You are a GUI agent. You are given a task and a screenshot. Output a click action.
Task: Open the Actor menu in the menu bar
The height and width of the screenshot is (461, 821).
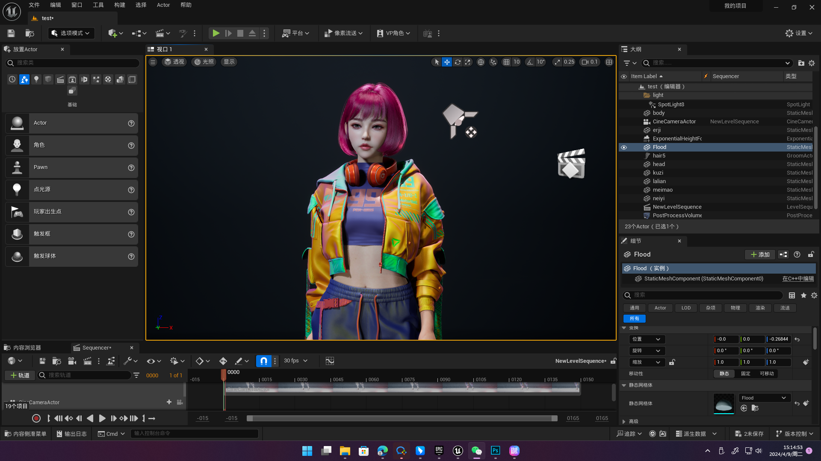pyautogui.click(x=163, y=5)
